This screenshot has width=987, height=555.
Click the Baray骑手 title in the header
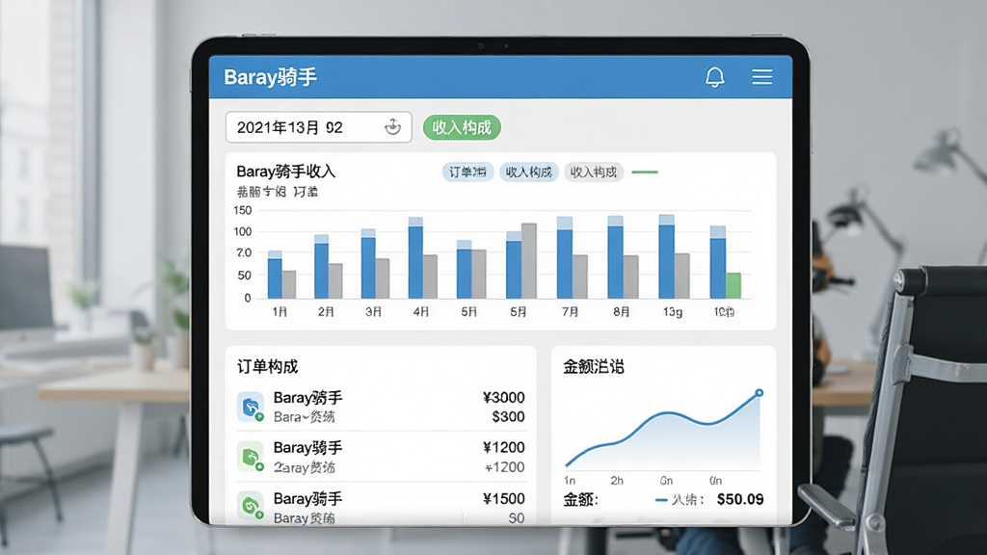271,77
